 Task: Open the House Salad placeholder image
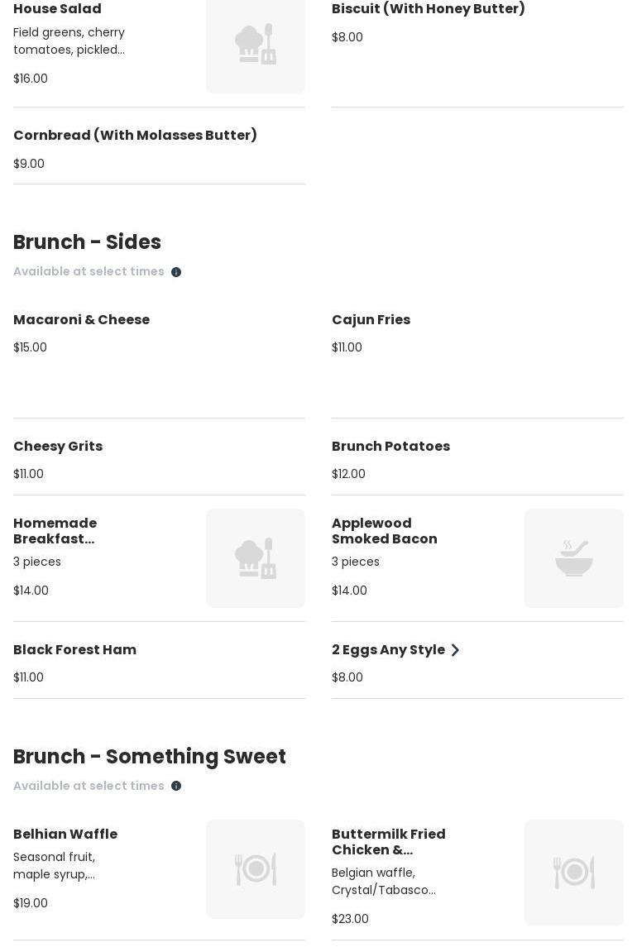pyautogui.click(x=256, y=45)
